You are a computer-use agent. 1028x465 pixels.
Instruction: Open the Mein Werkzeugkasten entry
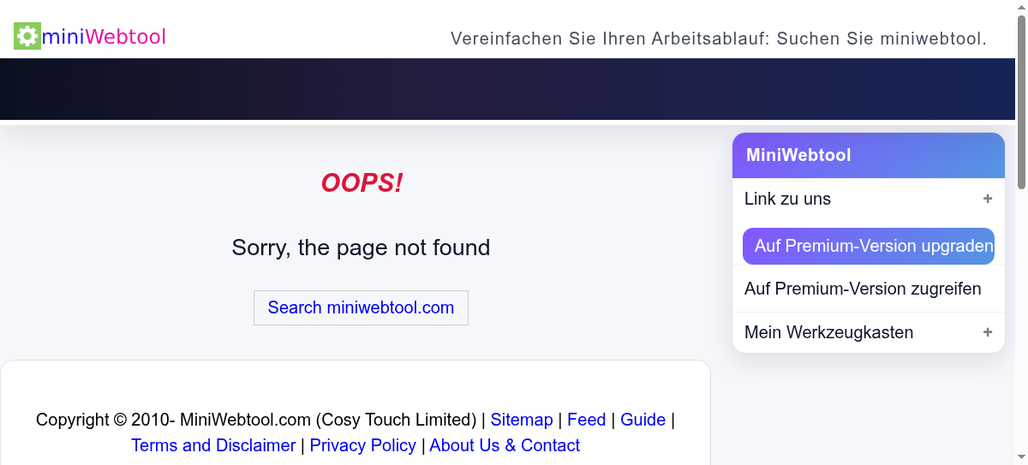[869, 332]
